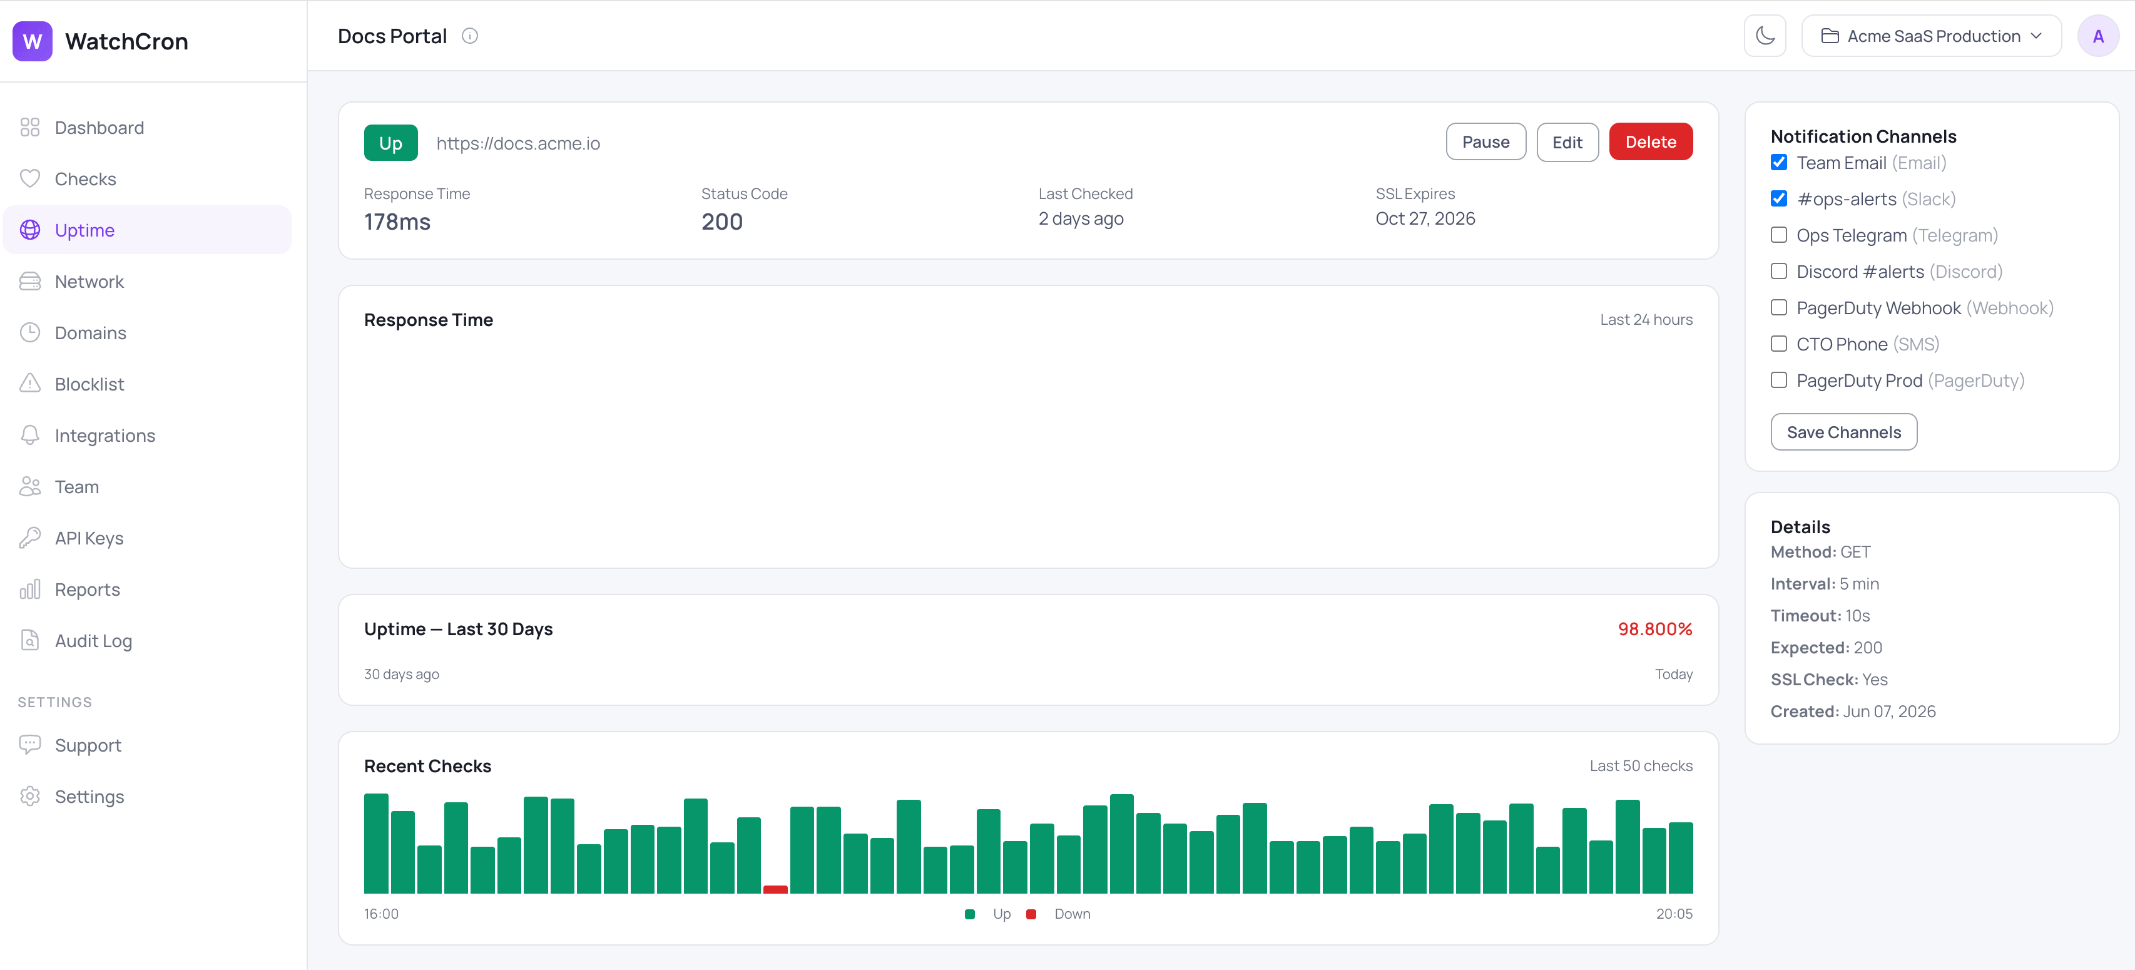Uncheck the Team Email channel
The height and width of the screenshot is (970, 2135).
pos(1778,163)
